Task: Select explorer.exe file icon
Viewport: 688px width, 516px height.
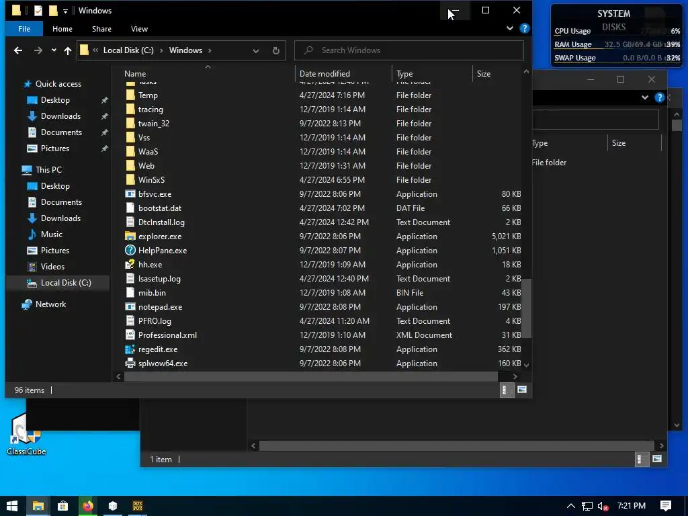Action: pos(130,236)
